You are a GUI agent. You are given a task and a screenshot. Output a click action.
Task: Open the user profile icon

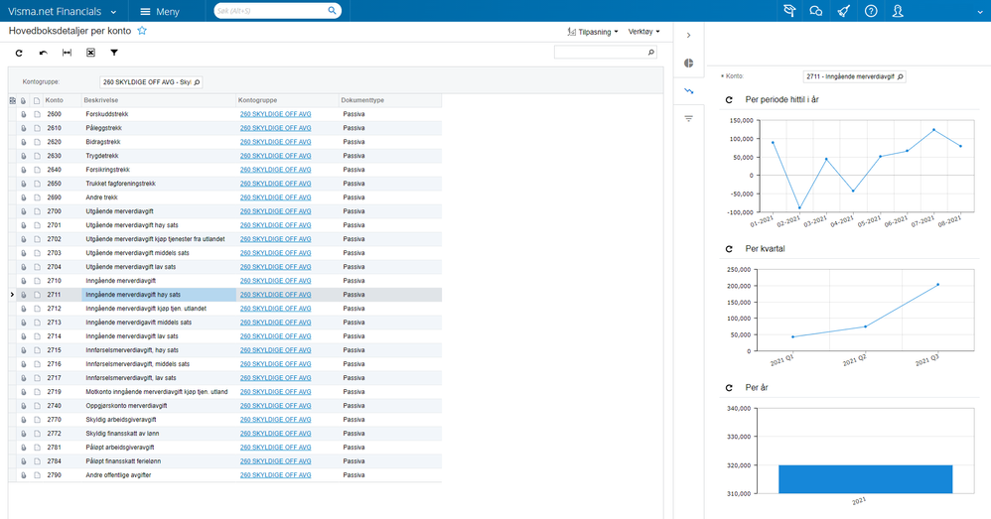click(x=898, y=11)
